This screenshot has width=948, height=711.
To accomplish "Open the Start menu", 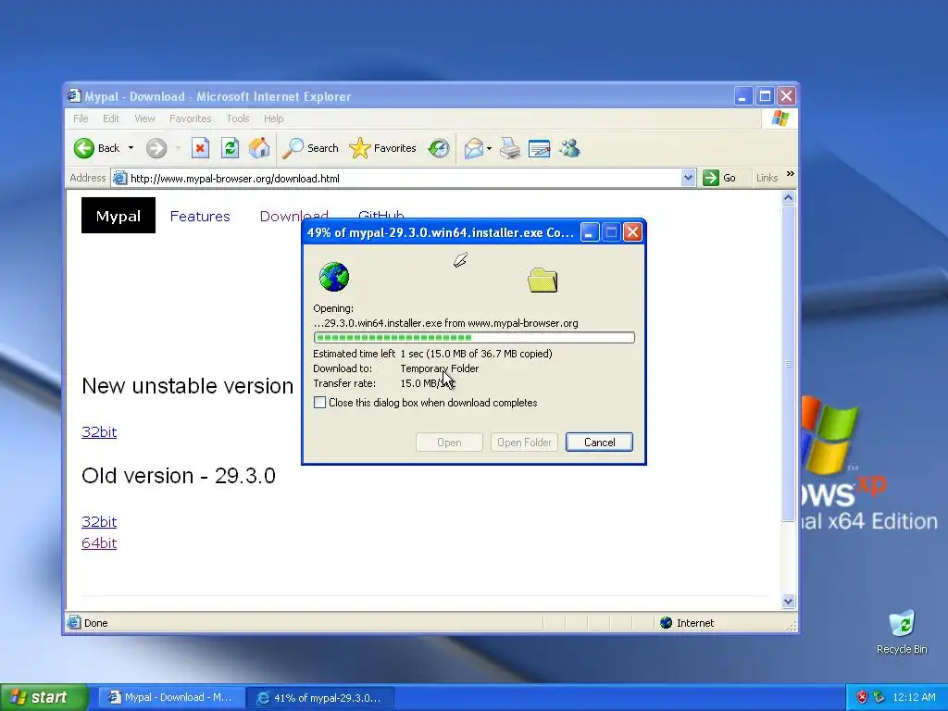I will click(x=44, y=697).
